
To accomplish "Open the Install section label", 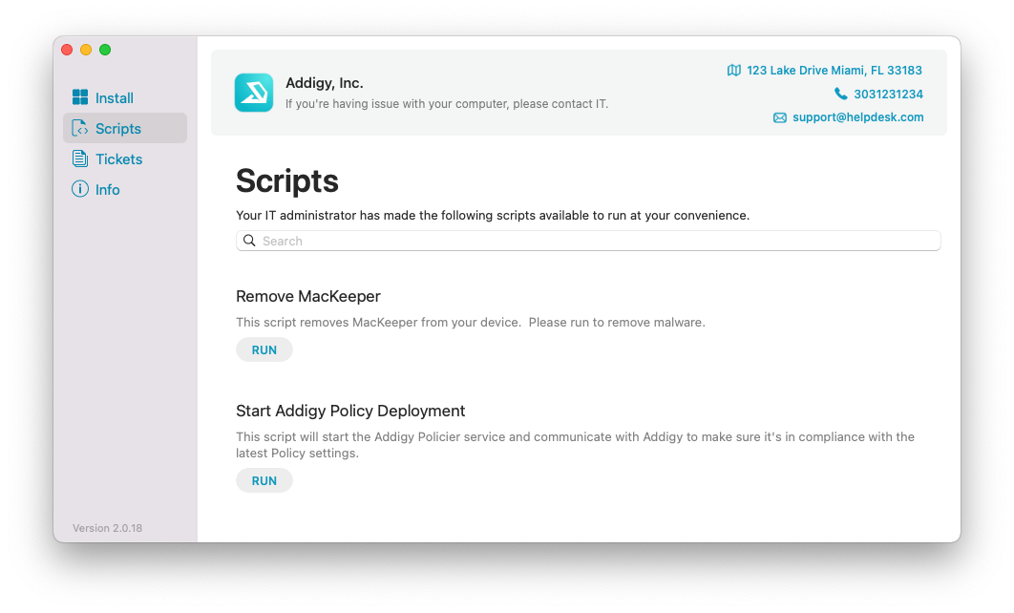I will coord(115,97).
